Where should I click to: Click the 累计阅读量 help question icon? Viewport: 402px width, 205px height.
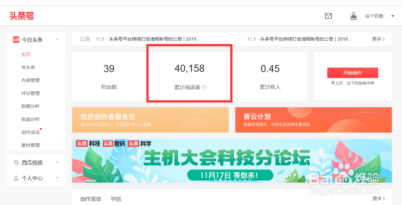(204, 88)
